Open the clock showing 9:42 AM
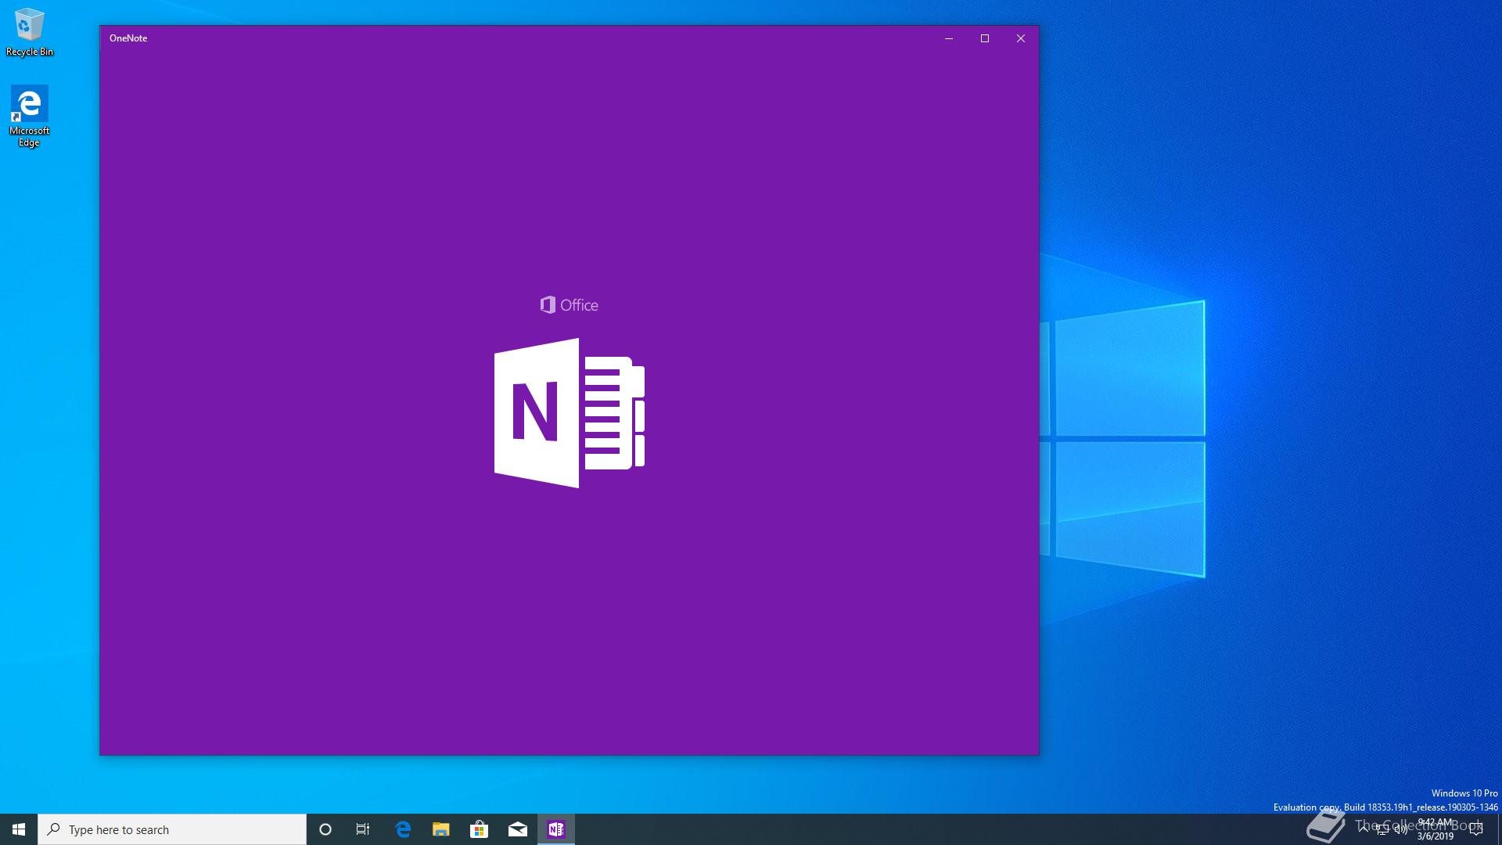 click(1436, 829)
